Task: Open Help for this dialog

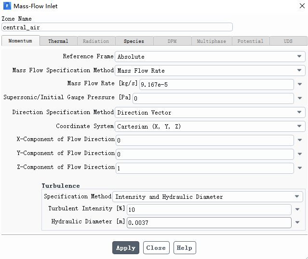Action: pos(185,248)
